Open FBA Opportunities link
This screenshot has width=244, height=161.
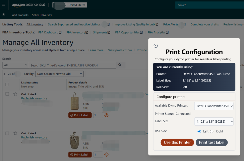click(x=127, y=32)
